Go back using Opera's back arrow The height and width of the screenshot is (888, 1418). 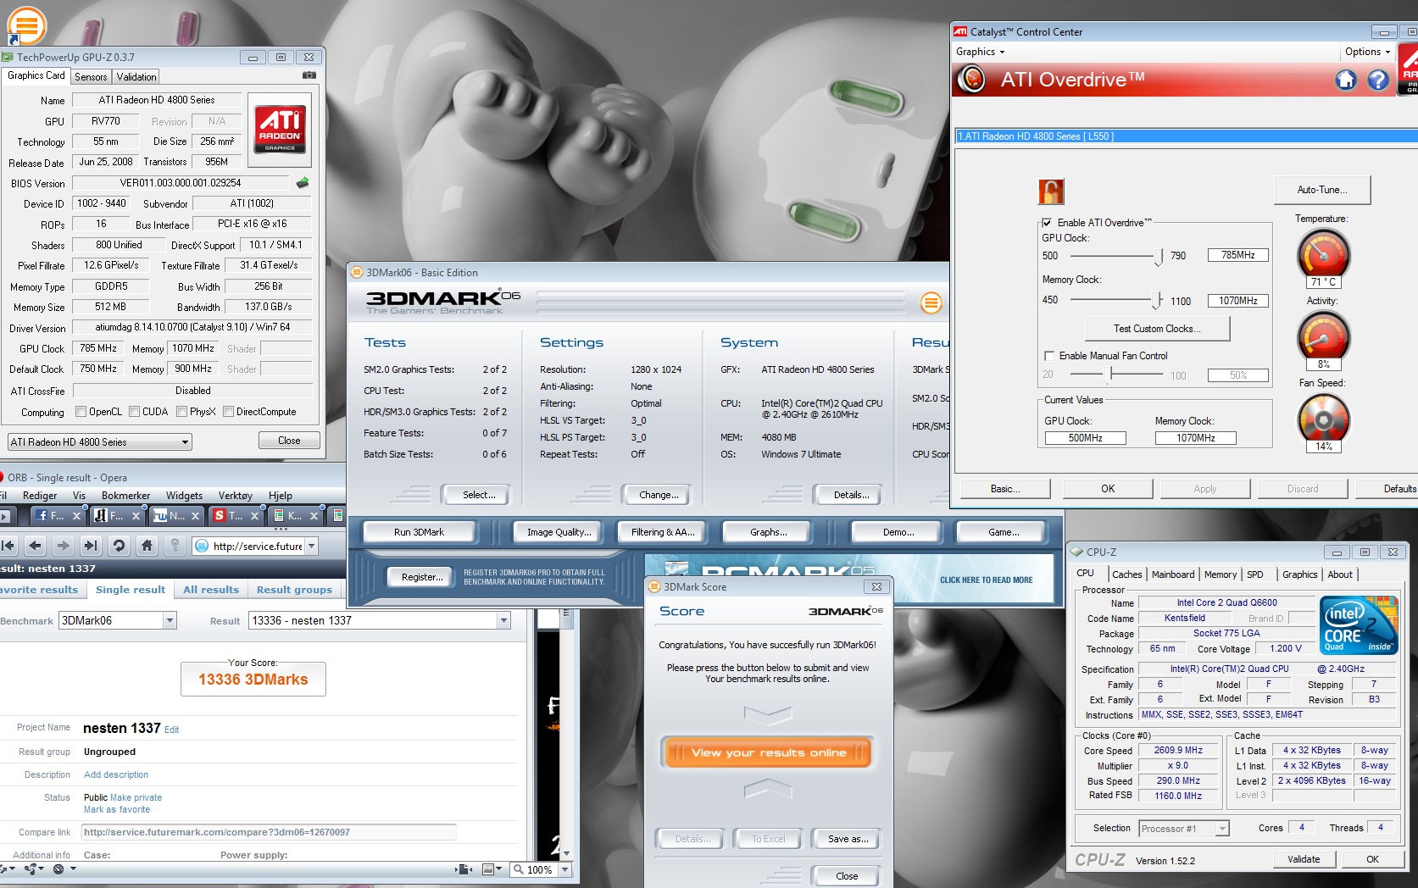[x=36, y=546]
